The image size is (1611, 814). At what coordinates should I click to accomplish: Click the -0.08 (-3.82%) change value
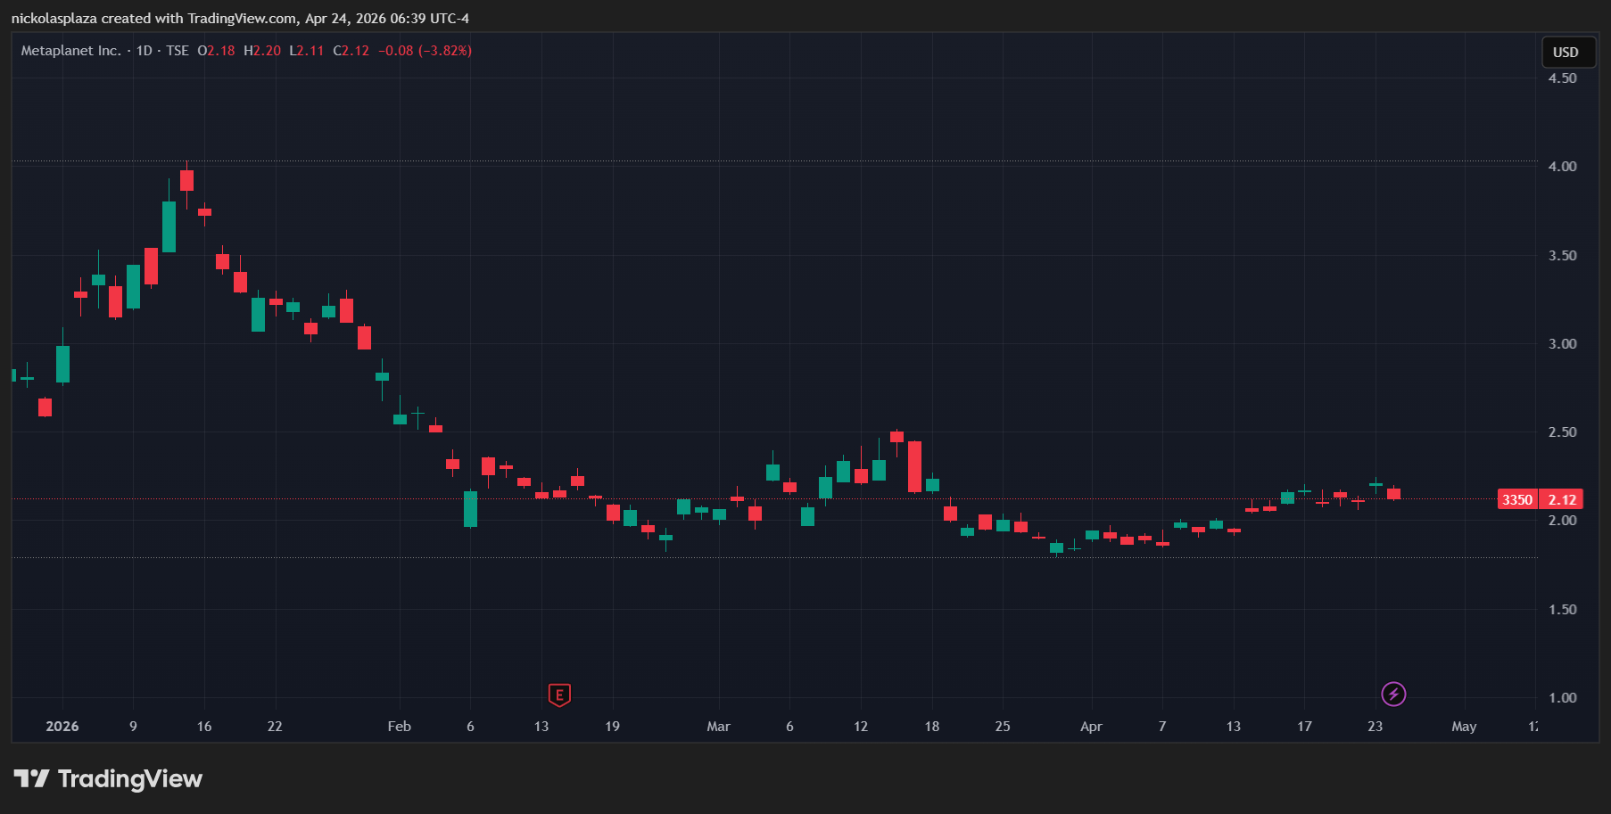coord(425,51)
